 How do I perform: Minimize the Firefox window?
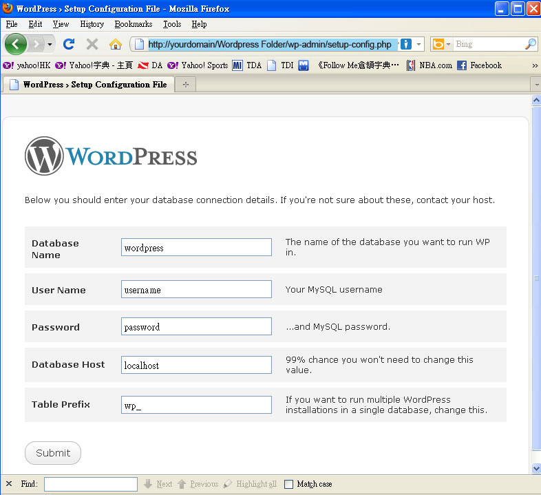pyautogui.click(x=502, y=9)
